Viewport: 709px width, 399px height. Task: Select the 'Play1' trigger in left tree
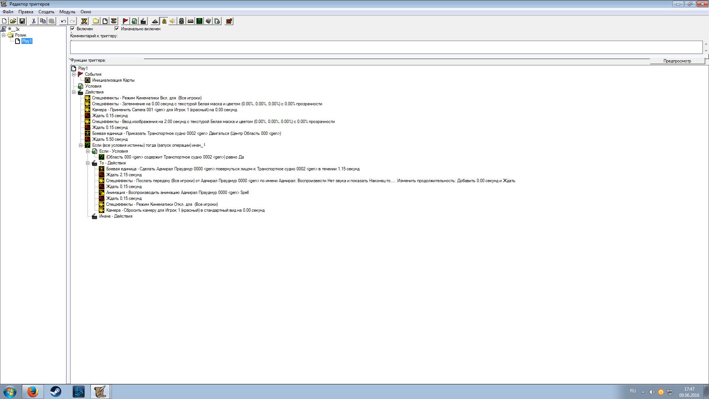27,41
